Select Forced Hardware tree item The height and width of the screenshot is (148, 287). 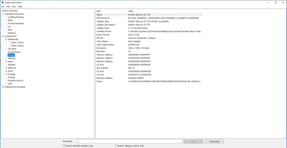pyautogui.click(x=16, y=24)
